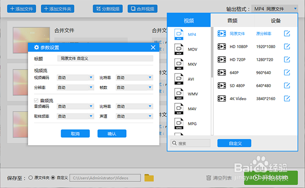This screenshot has height=188, width=305.
Task: Select the 原分辨率 label
Action: point(264,34)
